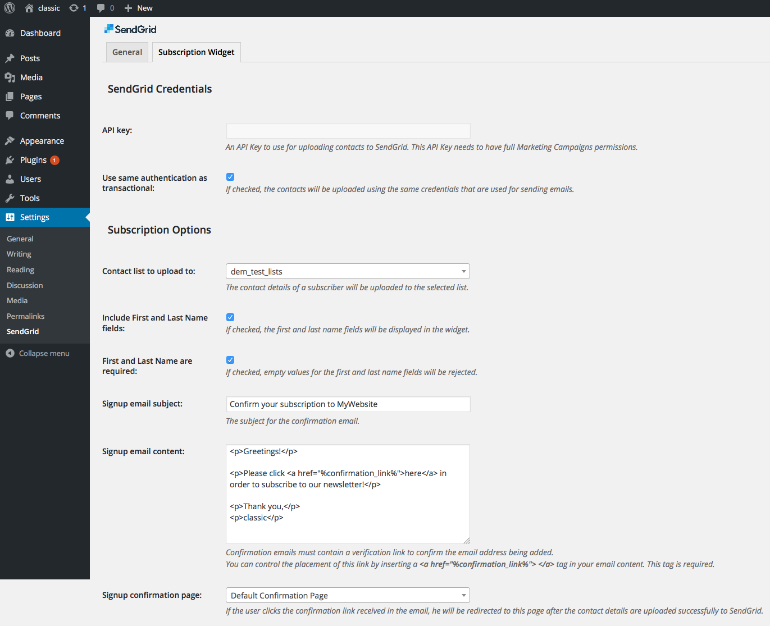Image resolution: width=770 pixels, height=626 pixels.
Task: Click the API key input field
Action: pyautogui.click(x=348, y=131)
